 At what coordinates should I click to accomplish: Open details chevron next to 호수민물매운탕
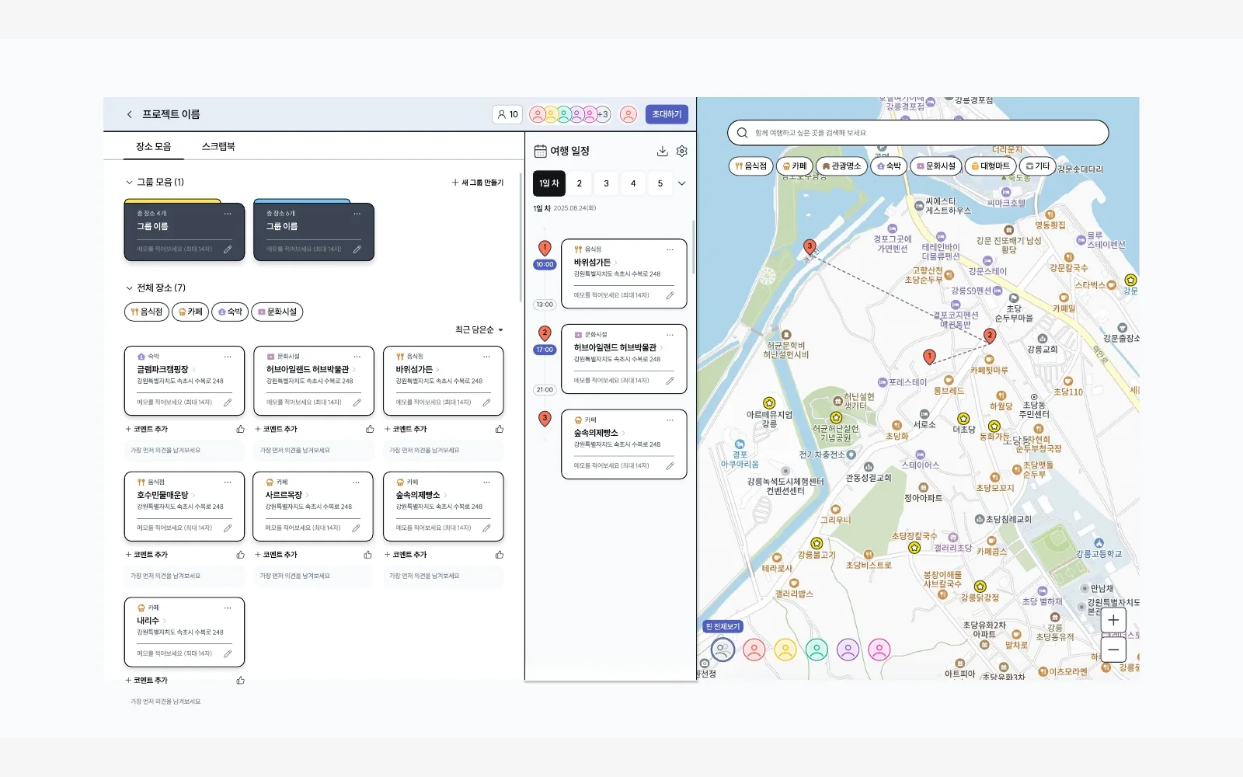(x=193, y=495)
